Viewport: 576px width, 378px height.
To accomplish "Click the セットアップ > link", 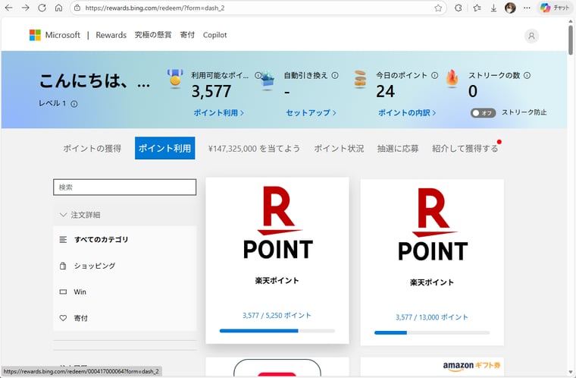I will pyautogui.click(x=311, y=113).
